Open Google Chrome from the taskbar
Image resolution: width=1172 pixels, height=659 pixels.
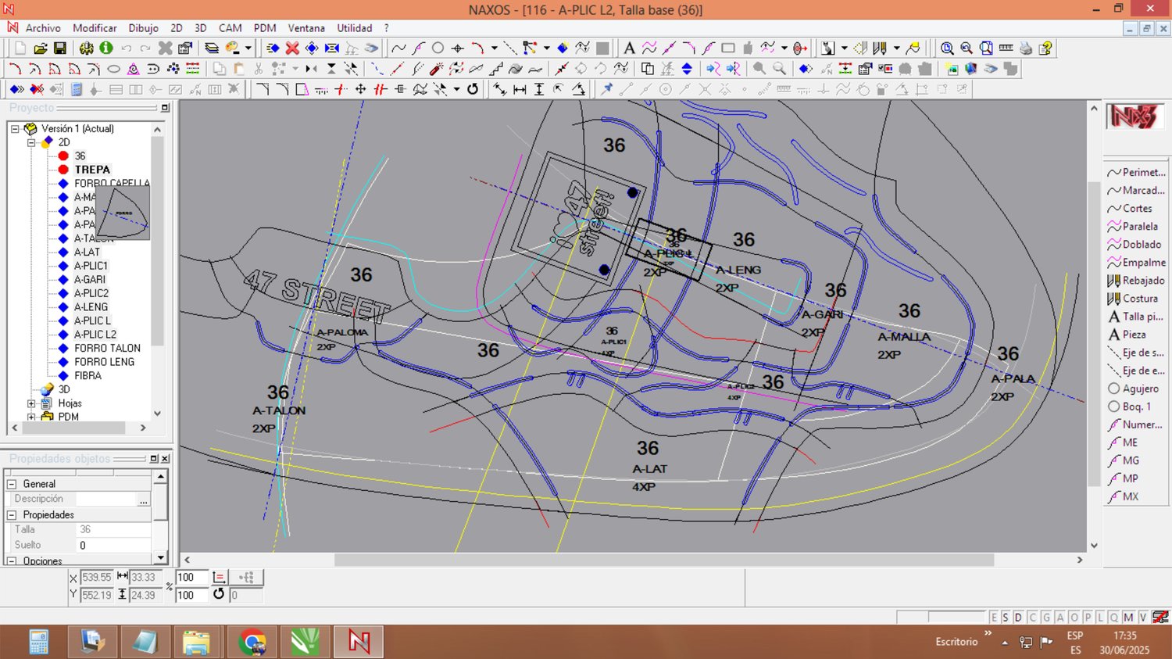tap(252, 642)
